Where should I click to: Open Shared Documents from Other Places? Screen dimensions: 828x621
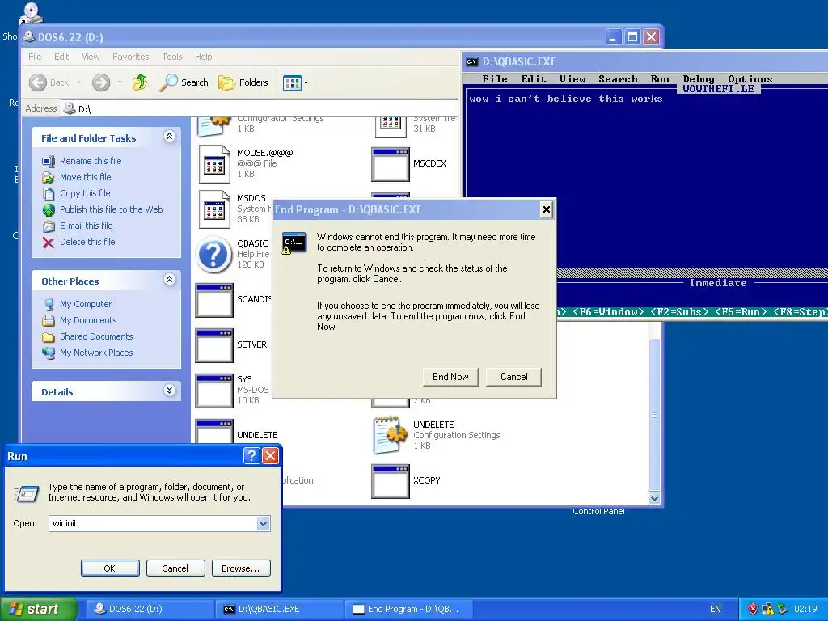coord(96,336)
